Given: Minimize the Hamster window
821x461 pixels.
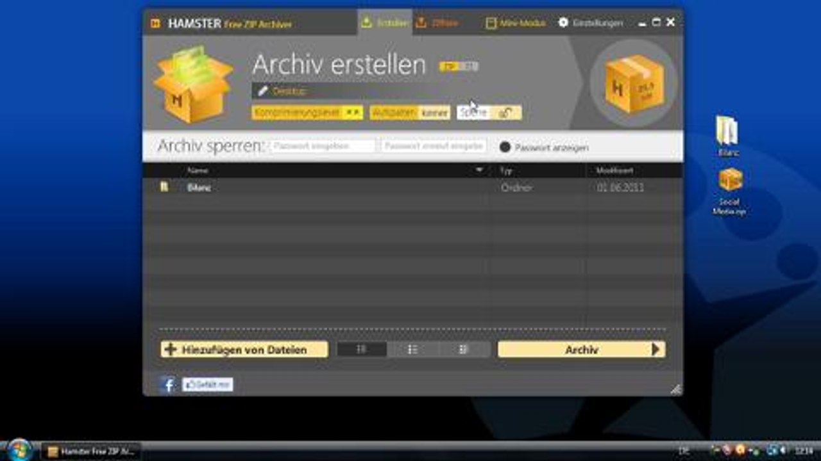Looking at the screenshot, I should [x=643, y=23].
